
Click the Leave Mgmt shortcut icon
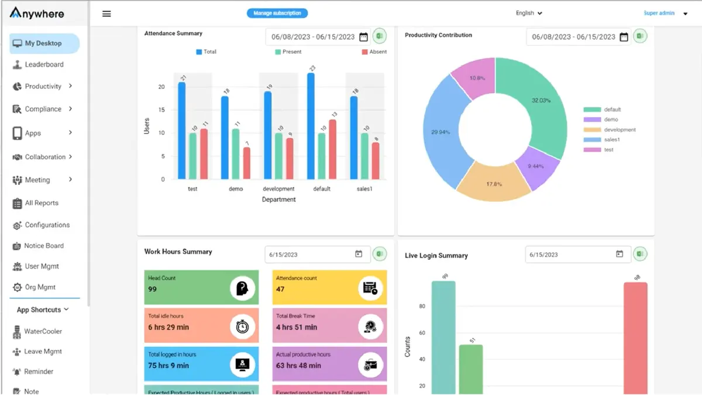18,352
